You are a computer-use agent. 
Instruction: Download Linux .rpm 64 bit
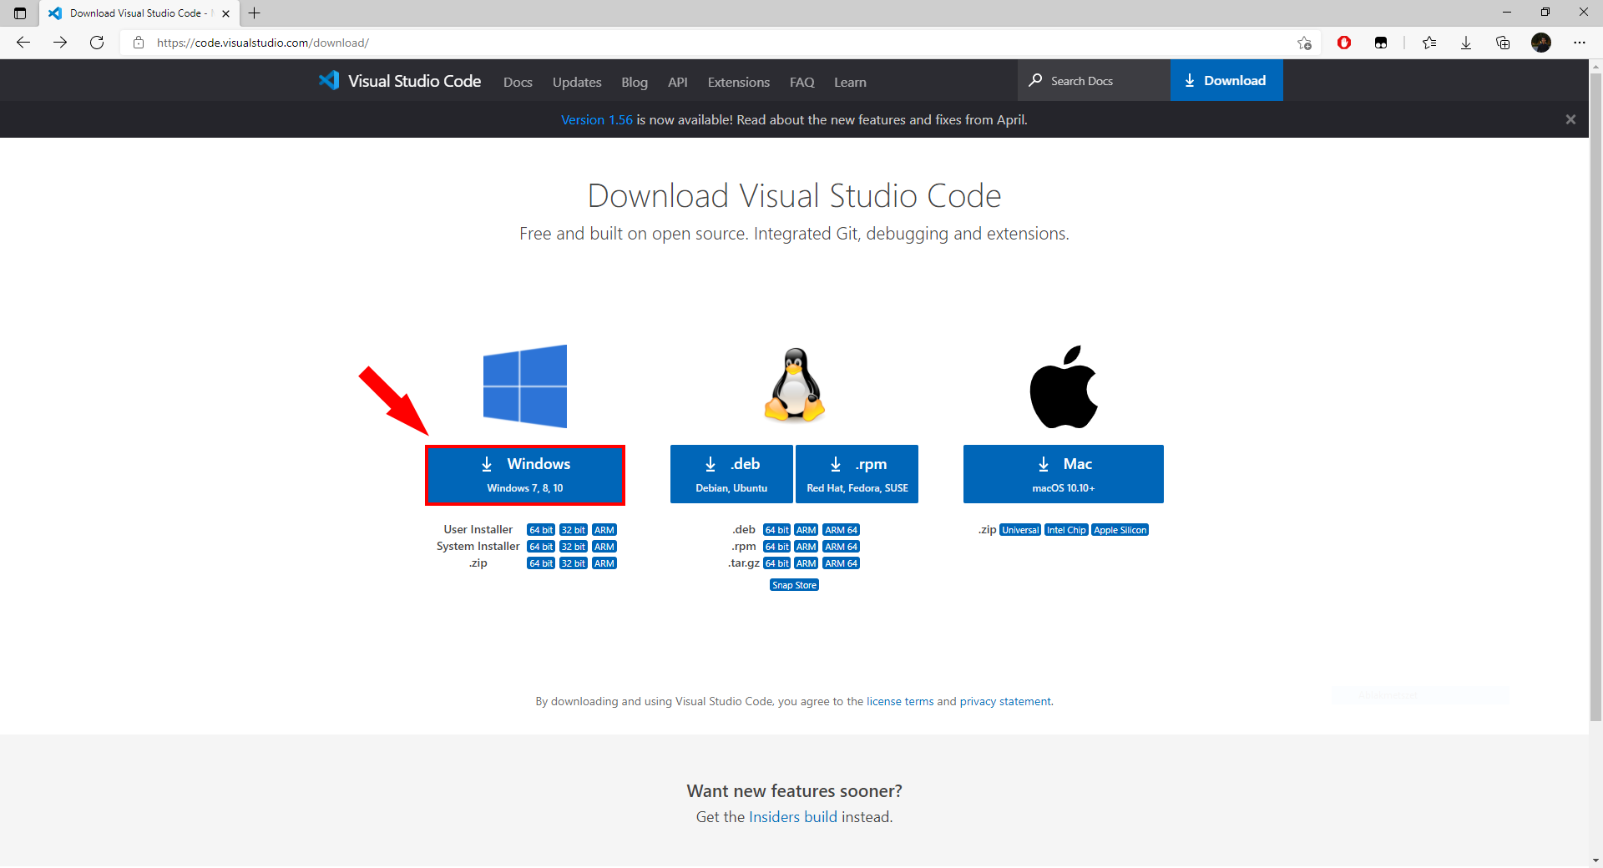[x=777, y=547]
